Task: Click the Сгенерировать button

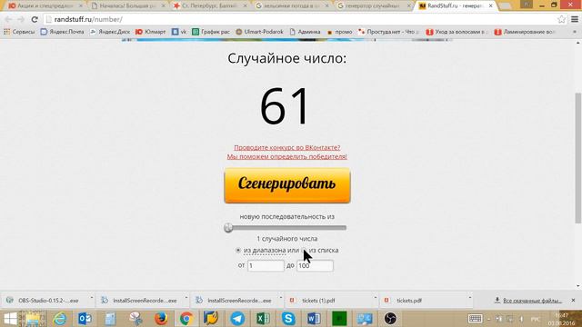Action: 287,185
